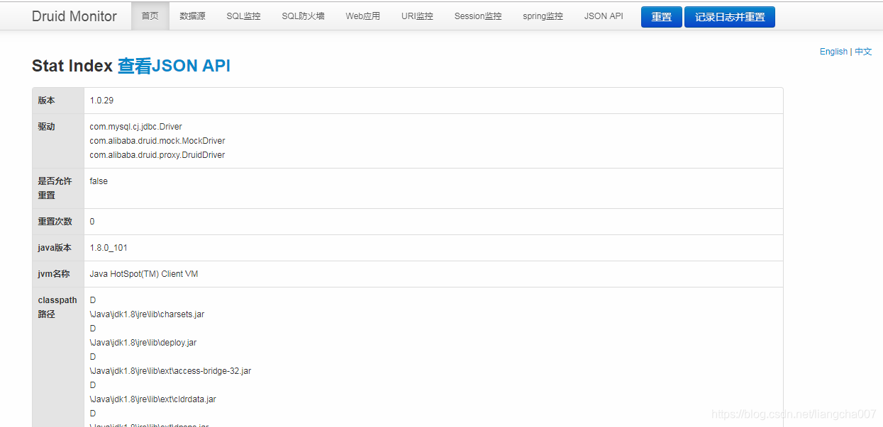Select charsets.jar classpath entry
Image resolution: width=883 pixels, height=427 pixels.
(x=147, y=314)
